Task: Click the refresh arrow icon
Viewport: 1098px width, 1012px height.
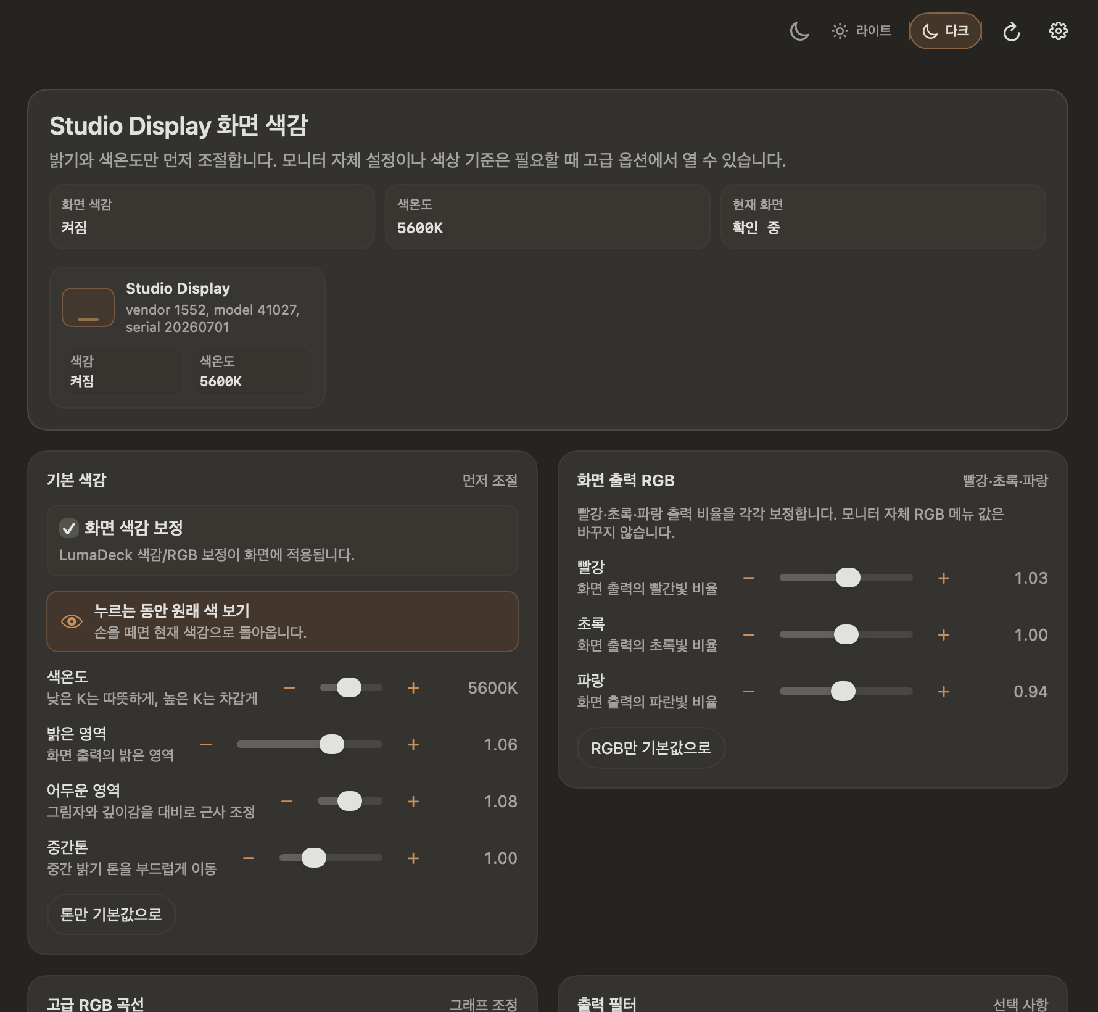Action: click(1012, 31)
